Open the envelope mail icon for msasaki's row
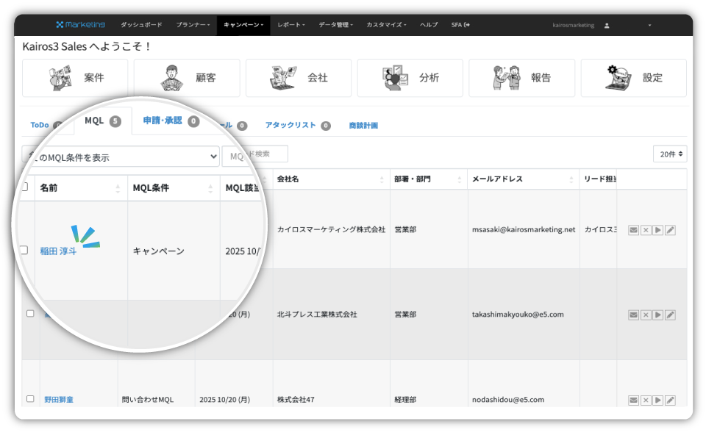706x438 pixels. click(633, 229)
